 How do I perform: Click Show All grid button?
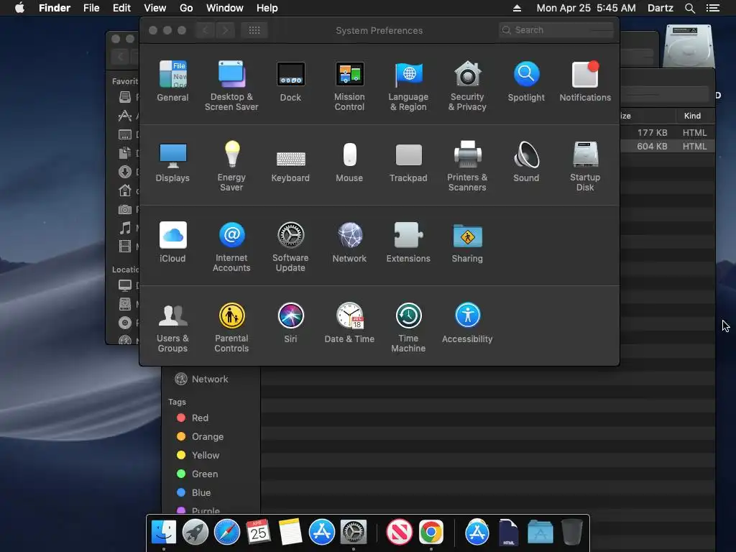254,30
